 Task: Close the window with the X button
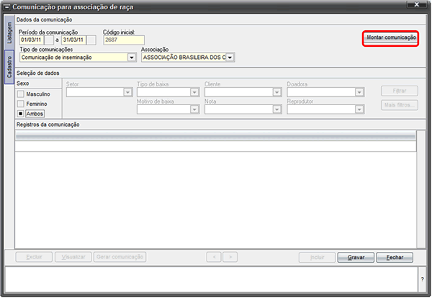click(417, 4)
